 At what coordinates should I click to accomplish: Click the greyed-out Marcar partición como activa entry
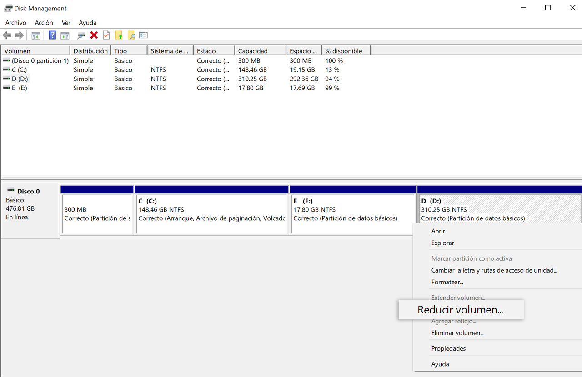(472, 258)
